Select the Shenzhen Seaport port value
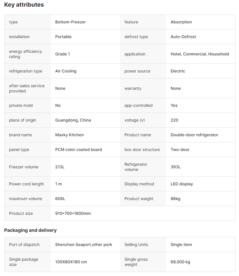239x276 pixels. coord(84,245)
